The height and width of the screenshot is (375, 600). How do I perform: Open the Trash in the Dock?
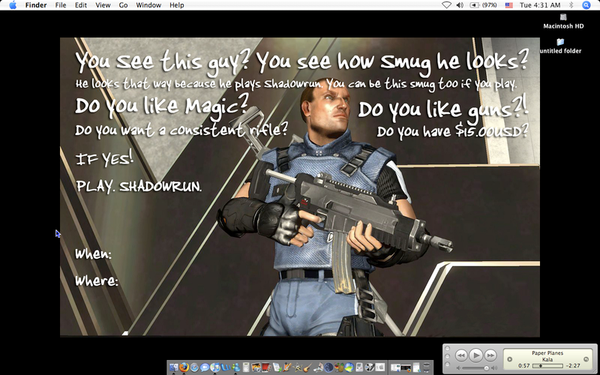[x=427, y=367]
